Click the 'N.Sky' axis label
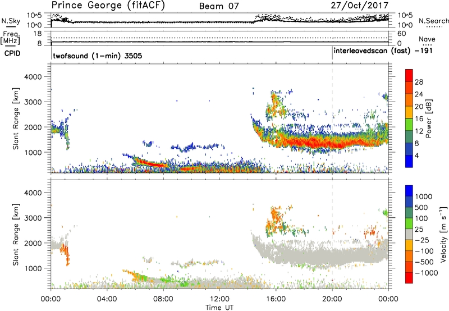The width and height of the screenshot is (449, 311). (11, 21)
